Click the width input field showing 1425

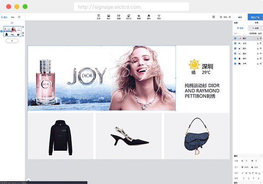[x=247, y=167]
